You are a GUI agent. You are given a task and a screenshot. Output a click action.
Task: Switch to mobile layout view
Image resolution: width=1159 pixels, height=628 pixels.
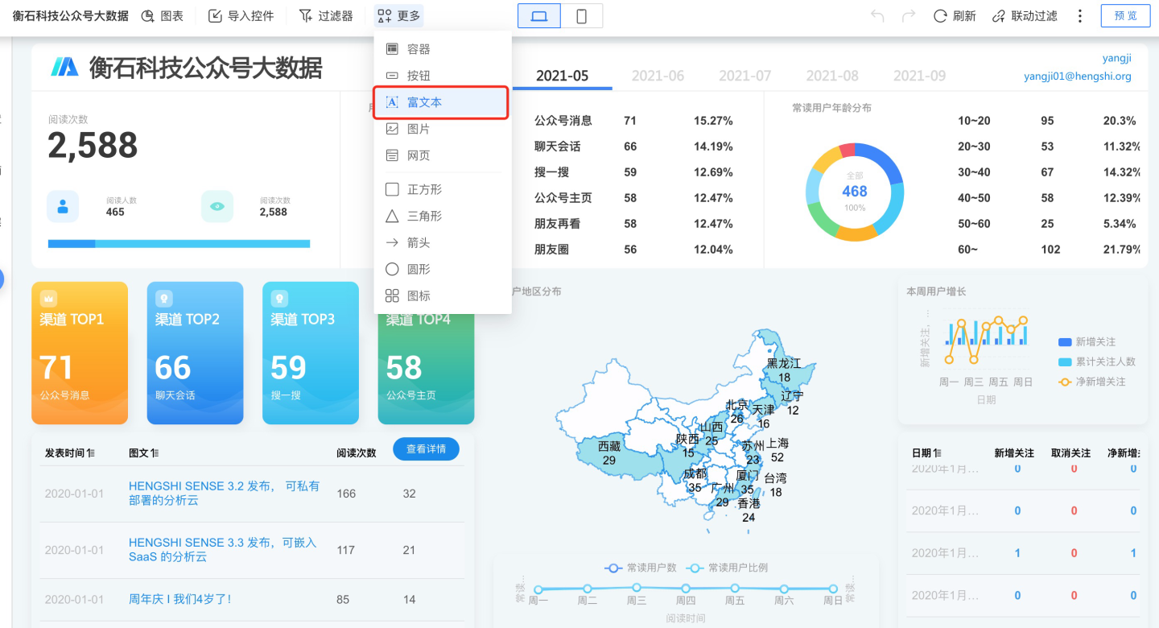(581, 16)
